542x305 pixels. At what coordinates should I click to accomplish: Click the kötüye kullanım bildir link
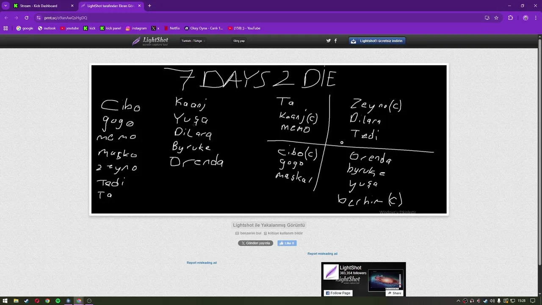point(283,233)
